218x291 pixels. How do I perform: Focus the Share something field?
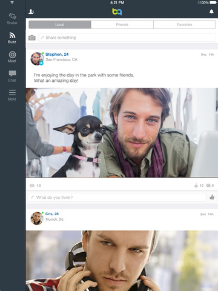(127, 38)
